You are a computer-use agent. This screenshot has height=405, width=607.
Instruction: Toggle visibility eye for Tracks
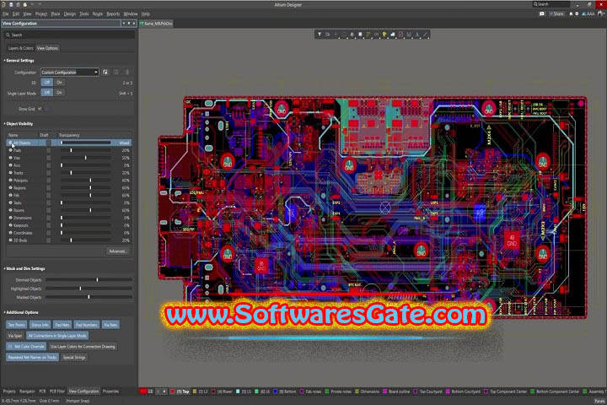pos(10,173)
